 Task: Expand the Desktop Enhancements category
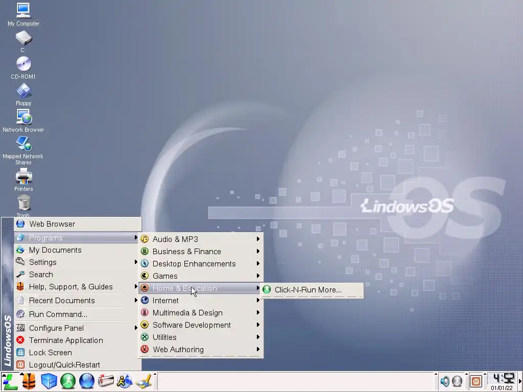click(x=200, y=264)
